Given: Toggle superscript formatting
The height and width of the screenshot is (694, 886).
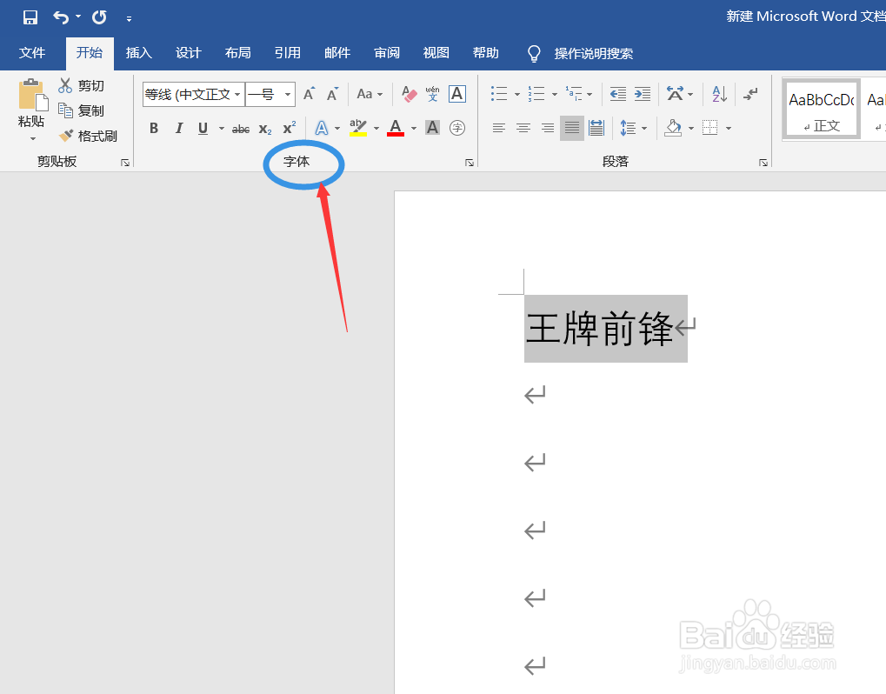Looking at the screenshot, I should coord(290,129).
